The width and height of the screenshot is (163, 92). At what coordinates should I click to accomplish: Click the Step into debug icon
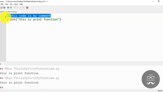pos(18,7)
